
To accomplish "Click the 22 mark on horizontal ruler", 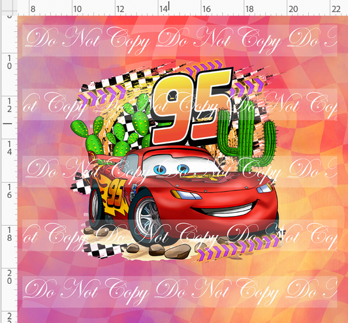I will point(336,9).
